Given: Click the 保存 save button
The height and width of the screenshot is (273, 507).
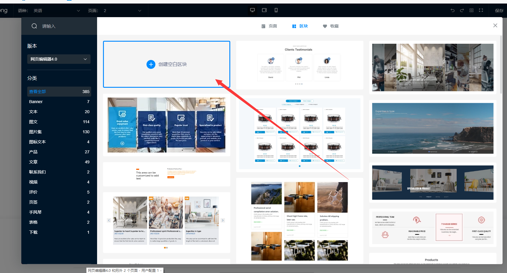Looking at the screenshot, I should point(499,11).
